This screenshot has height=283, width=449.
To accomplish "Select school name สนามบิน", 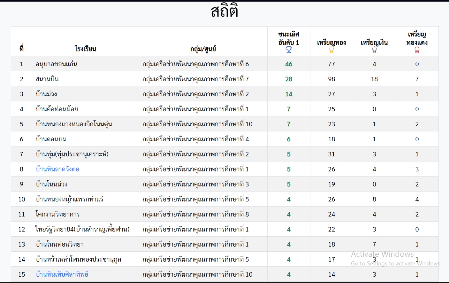I will click(x=47, y=79).
